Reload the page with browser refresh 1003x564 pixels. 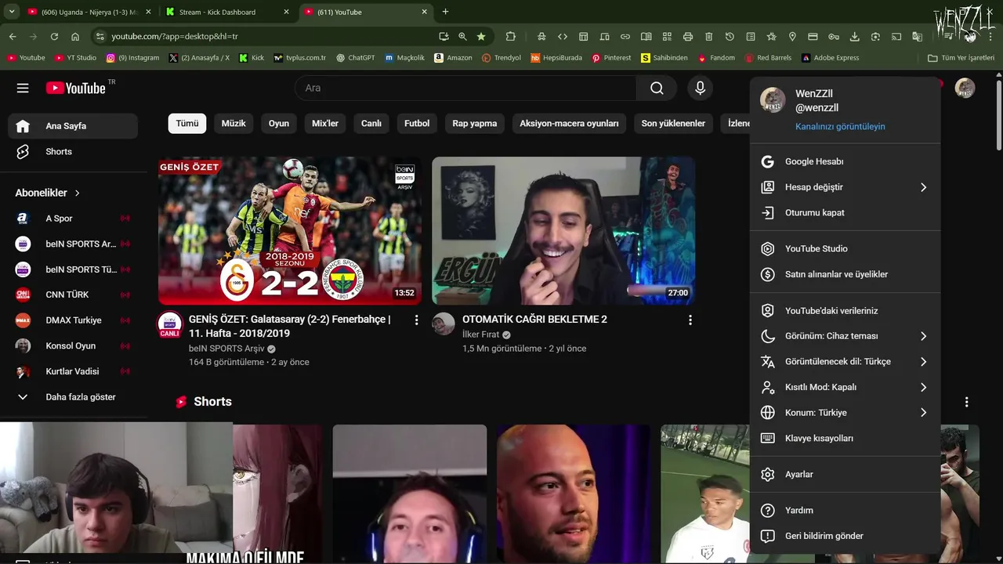[54, 36]
